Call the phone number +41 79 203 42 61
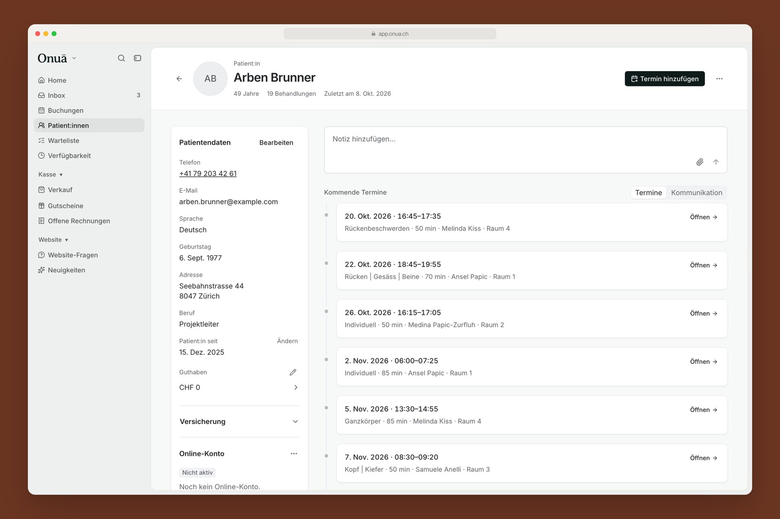 point(208,173)
